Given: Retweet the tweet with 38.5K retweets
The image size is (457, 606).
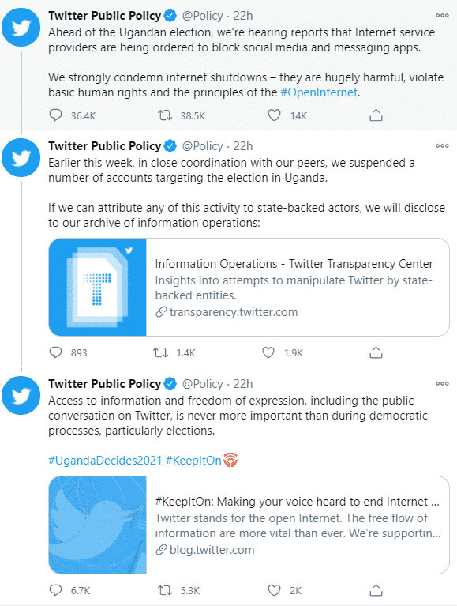Looking at the screenshot, I should coord(165,115).
